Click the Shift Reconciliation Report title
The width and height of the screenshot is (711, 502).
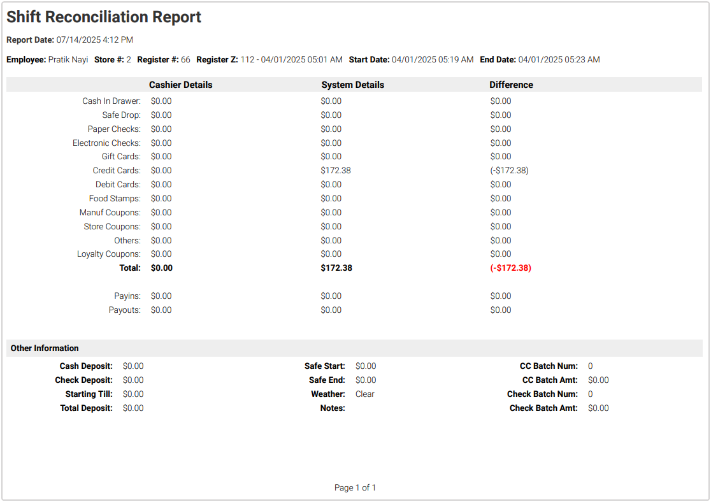[104, 17]
